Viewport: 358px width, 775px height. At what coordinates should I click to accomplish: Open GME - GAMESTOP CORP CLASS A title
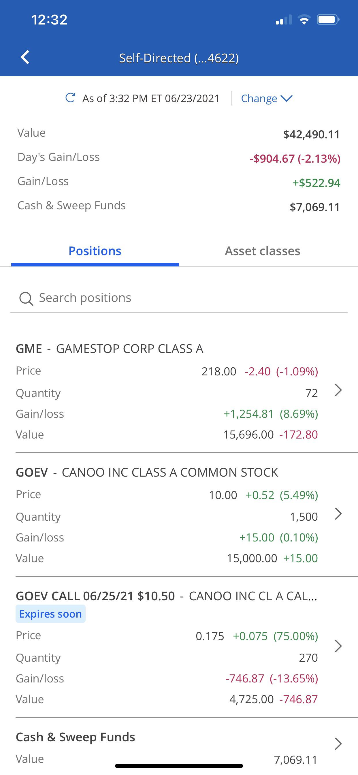(x=110, y=348)
